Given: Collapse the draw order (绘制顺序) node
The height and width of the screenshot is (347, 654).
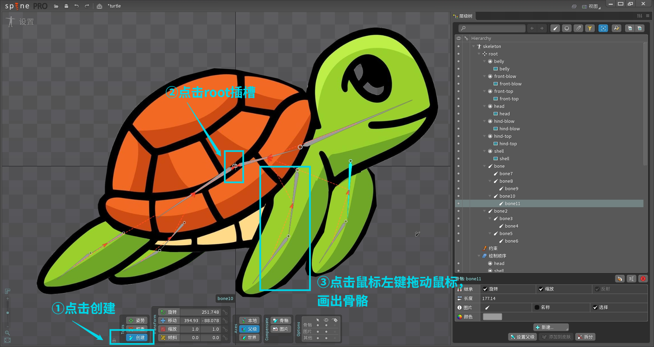Looking at the screenshot, I should pos(479,256).
